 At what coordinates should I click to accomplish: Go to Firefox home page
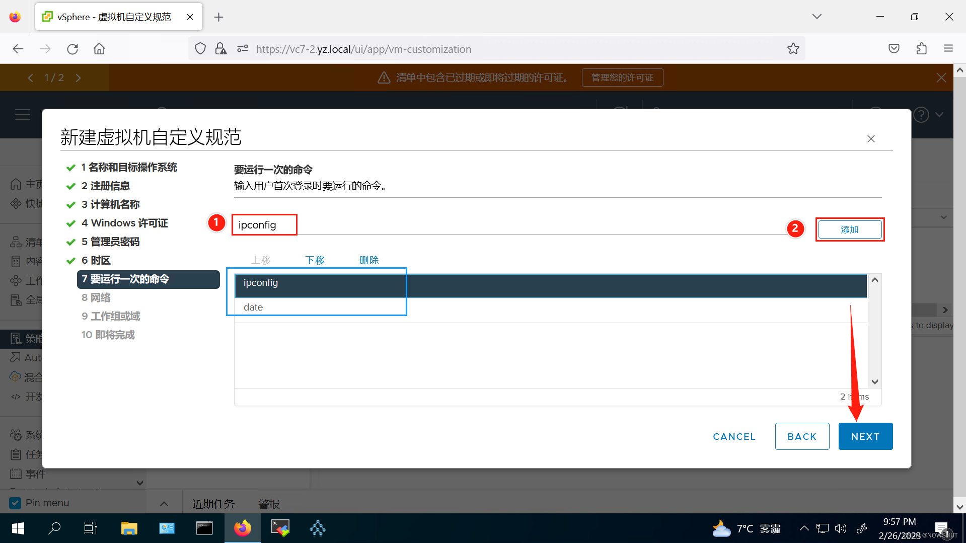point(99,49)
